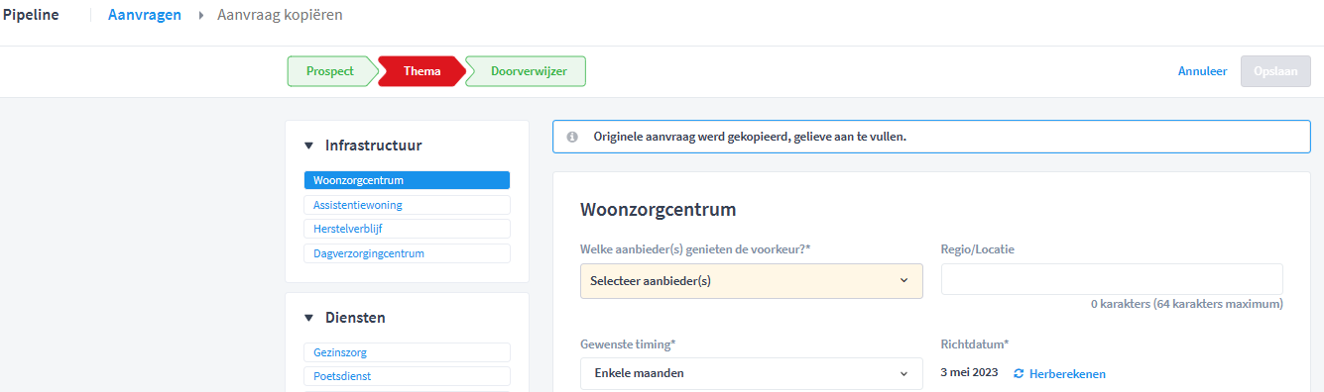This screenshot has height=392, width=1324.
Task: Go to the Prospect step
Action: [330, 71]
